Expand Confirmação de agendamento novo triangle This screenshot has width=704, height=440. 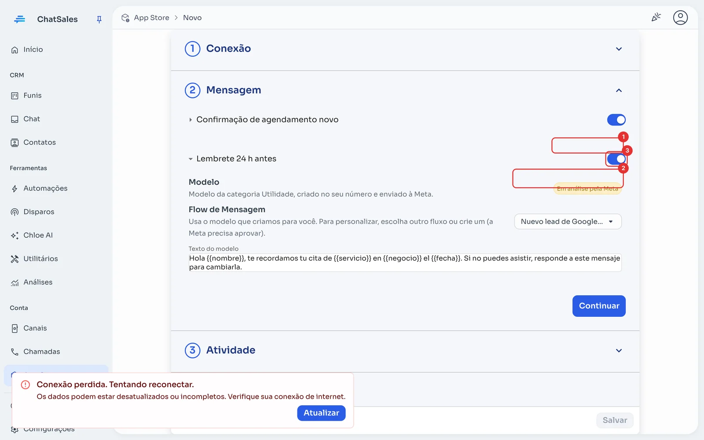tap(191, 120)
